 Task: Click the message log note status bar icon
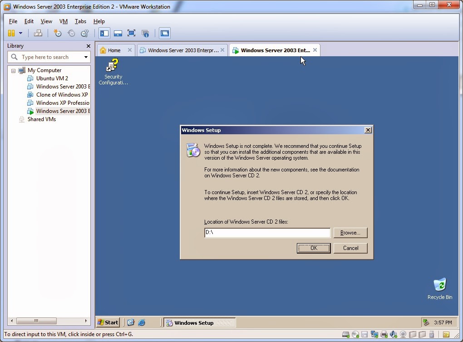tap(446, 334)
